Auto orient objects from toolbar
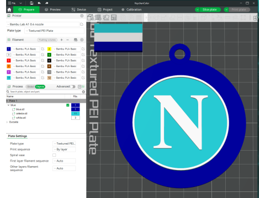 106,18
